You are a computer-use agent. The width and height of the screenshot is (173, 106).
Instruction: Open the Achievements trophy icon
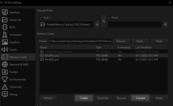[5, 79]
